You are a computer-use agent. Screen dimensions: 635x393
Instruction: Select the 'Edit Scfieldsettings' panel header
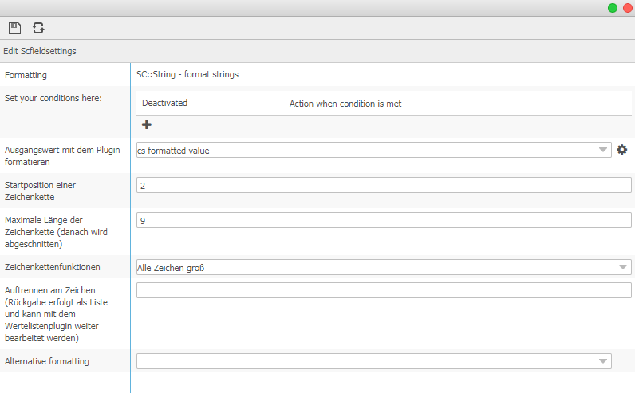point(40,51)
